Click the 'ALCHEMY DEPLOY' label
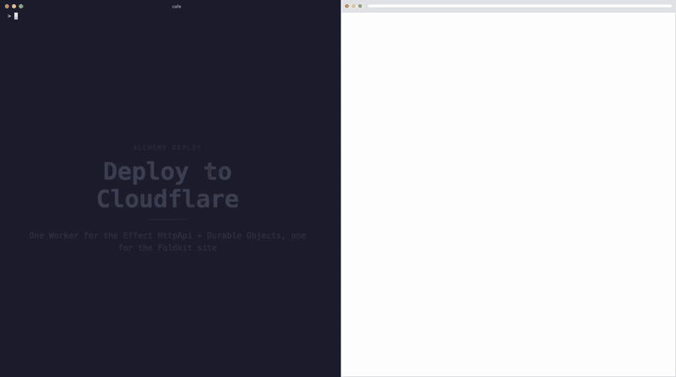Screen dimensions: 676x377 [167, 148]
